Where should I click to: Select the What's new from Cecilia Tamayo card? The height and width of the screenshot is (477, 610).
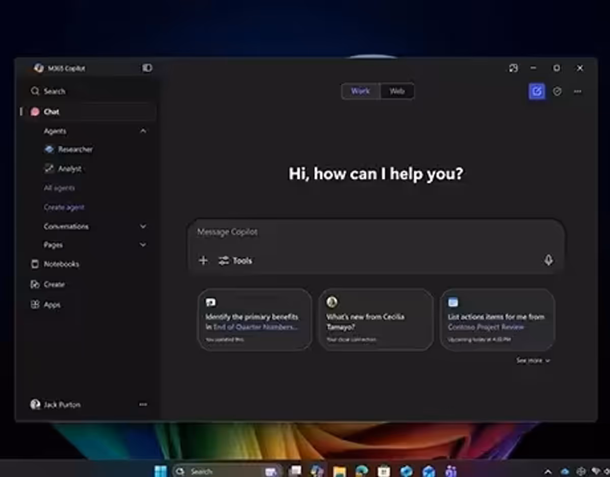pos(376,320)
